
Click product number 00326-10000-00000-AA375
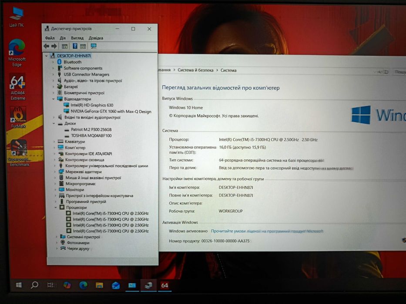coord(225,241)
